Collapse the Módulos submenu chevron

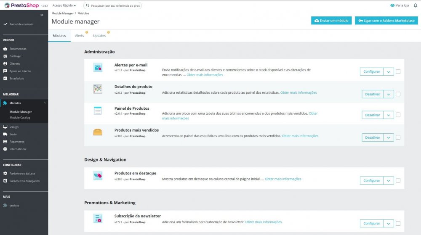coord(45,103)
